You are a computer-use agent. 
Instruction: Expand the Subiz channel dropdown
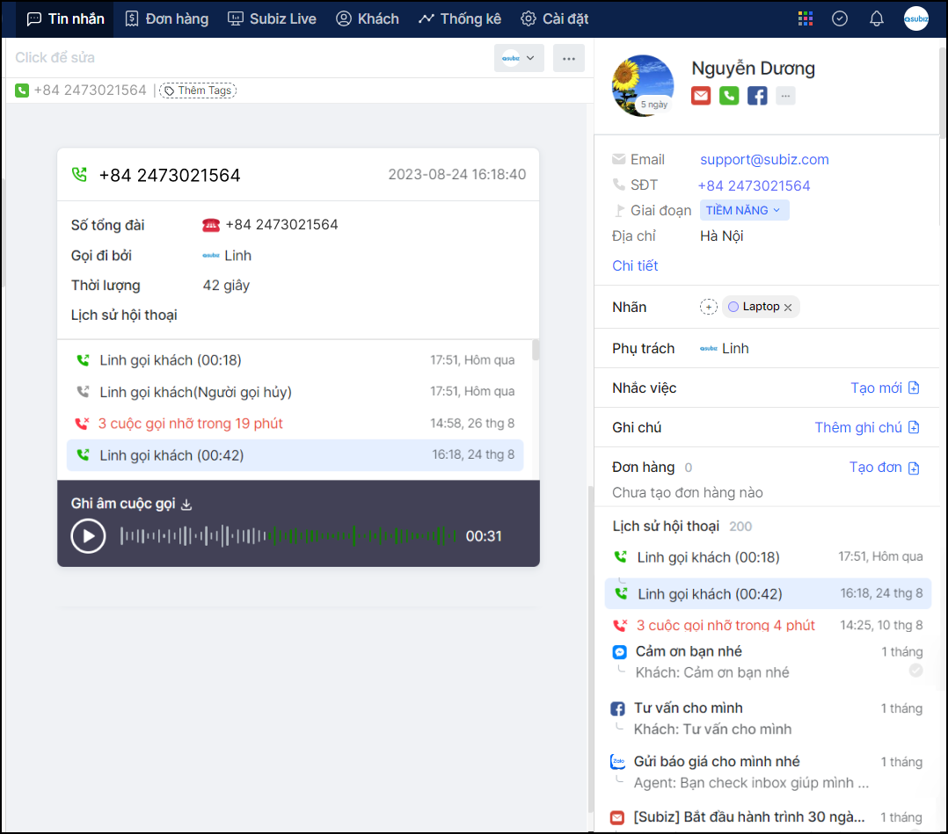click(x=520, y=58)
